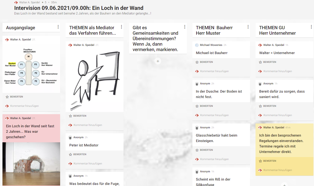Viewport: 314px width, 186px height.
Task: Add card with plus under Gemeinsamkeiten column
Action: [x=158, y=61]
